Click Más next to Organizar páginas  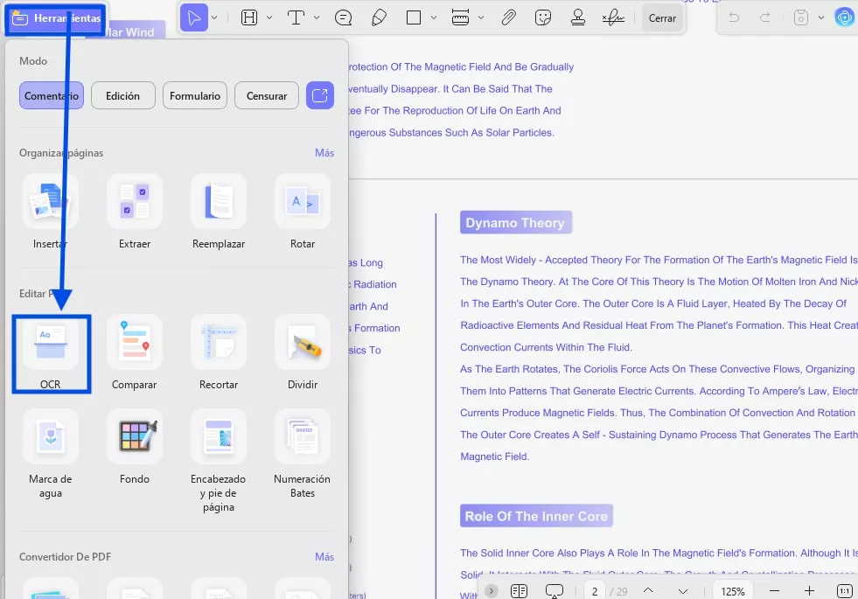324,153
